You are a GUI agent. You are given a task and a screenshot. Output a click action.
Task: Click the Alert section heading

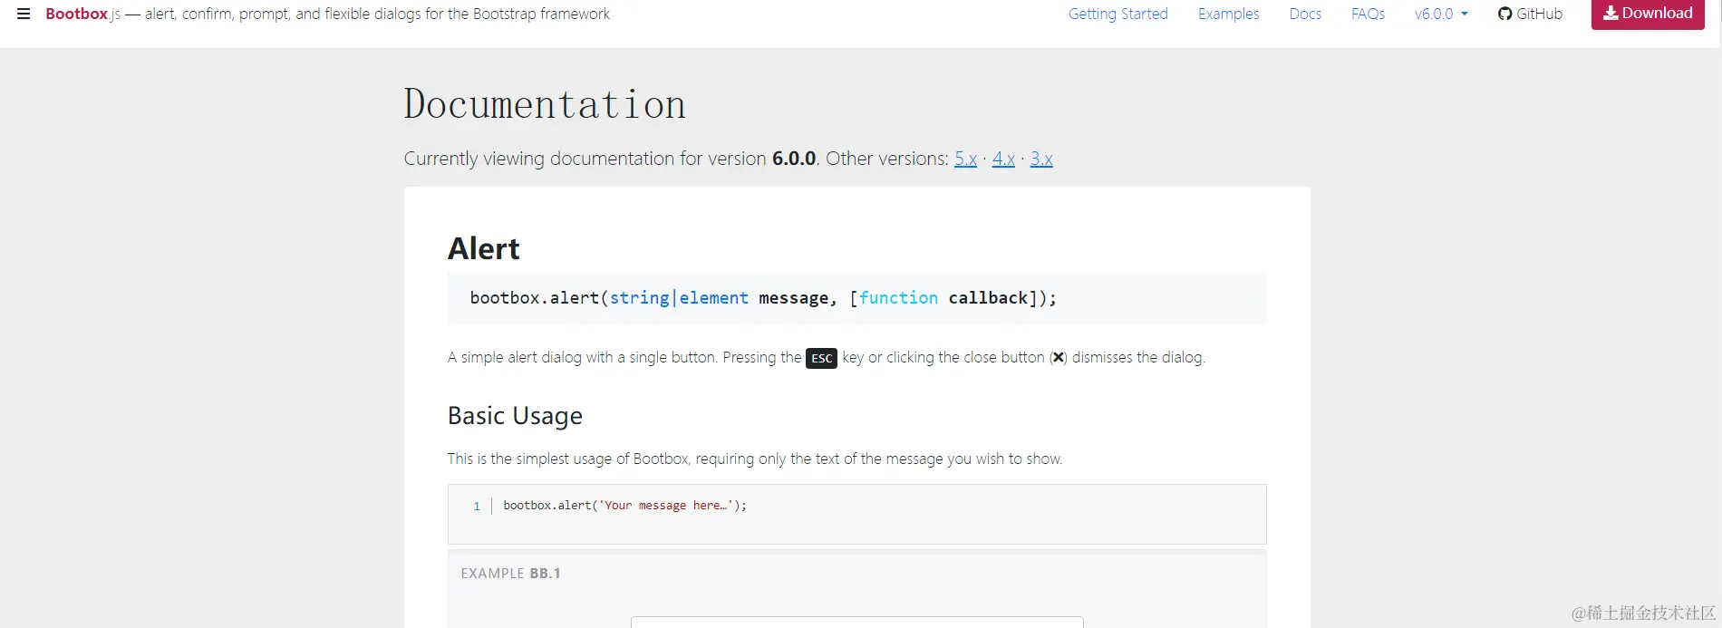click(x=483, y=248)
